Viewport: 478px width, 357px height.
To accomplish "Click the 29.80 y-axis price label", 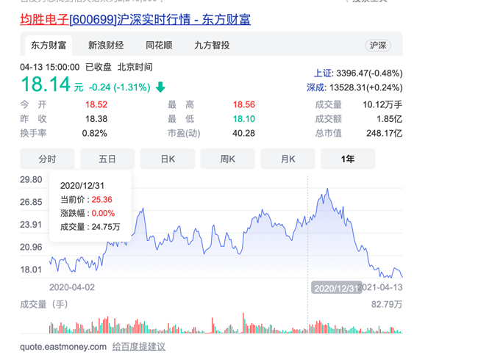I will click(x=31, y=180).
